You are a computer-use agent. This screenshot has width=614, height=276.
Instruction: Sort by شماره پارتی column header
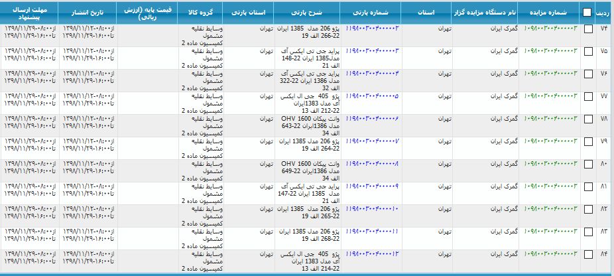[x=371, y=12]
